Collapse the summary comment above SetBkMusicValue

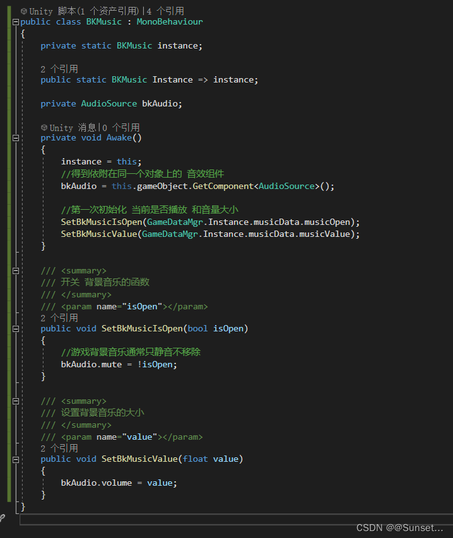pyautogui.click(x=16, y=401)
